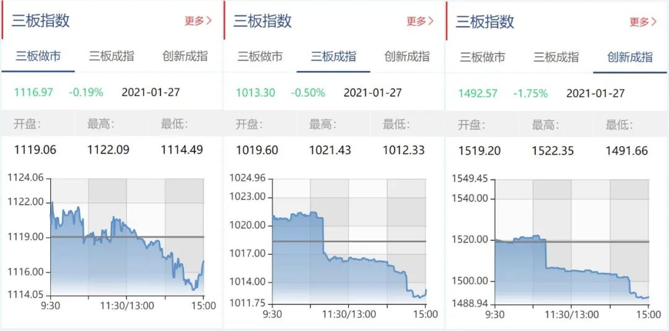Click the index value 1013.30
The width and height of the screenshot is (669, 331).
255,93
